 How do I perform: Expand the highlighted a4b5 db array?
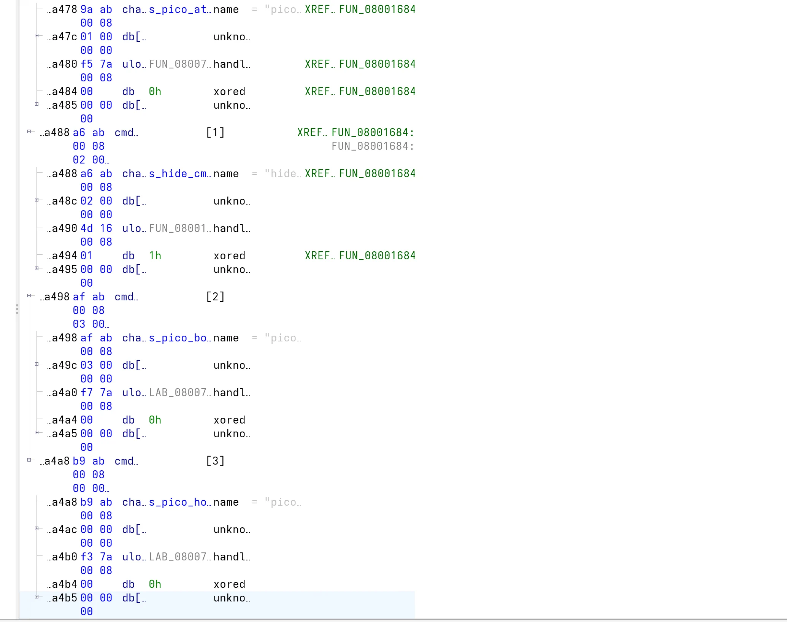pyautogui.click(x=37, y=597)
